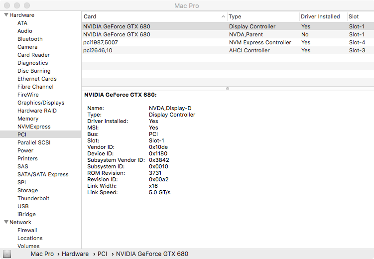Viewport: 374px width, 259px height.
Task: Select Thunderbolt in the sidebar
Action: [33, 198]
